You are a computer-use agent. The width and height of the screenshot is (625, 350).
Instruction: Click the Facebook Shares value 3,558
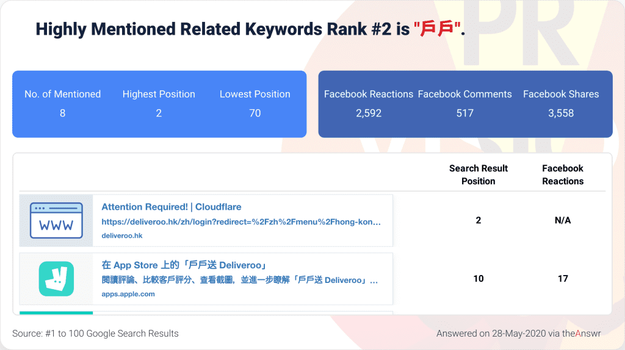(x=561, y=113)
